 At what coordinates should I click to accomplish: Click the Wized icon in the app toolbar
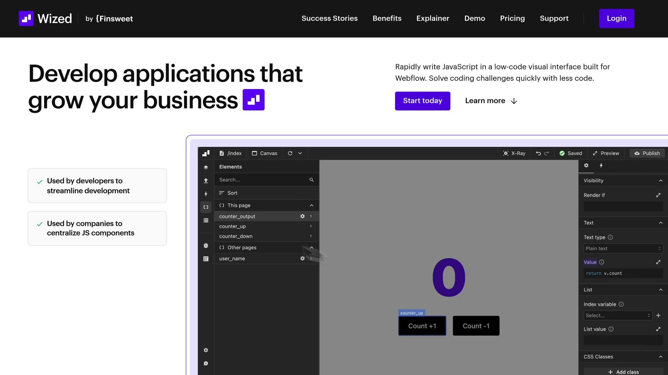tap(206, 153)
